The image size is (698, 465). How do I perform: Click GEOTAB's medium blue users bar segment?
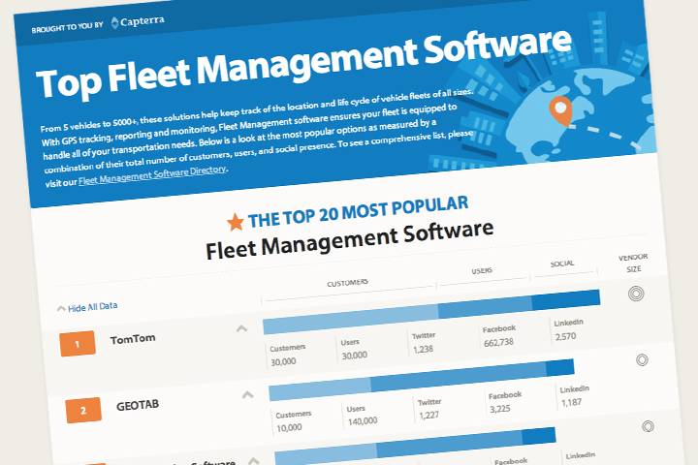(x=459, y=376)
